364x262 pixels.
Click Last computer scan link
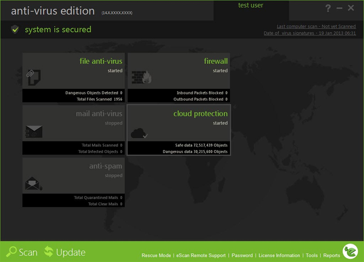[x=316, y=26]
